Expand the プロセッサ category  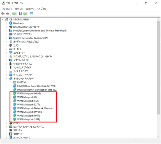tap(7, 134)
